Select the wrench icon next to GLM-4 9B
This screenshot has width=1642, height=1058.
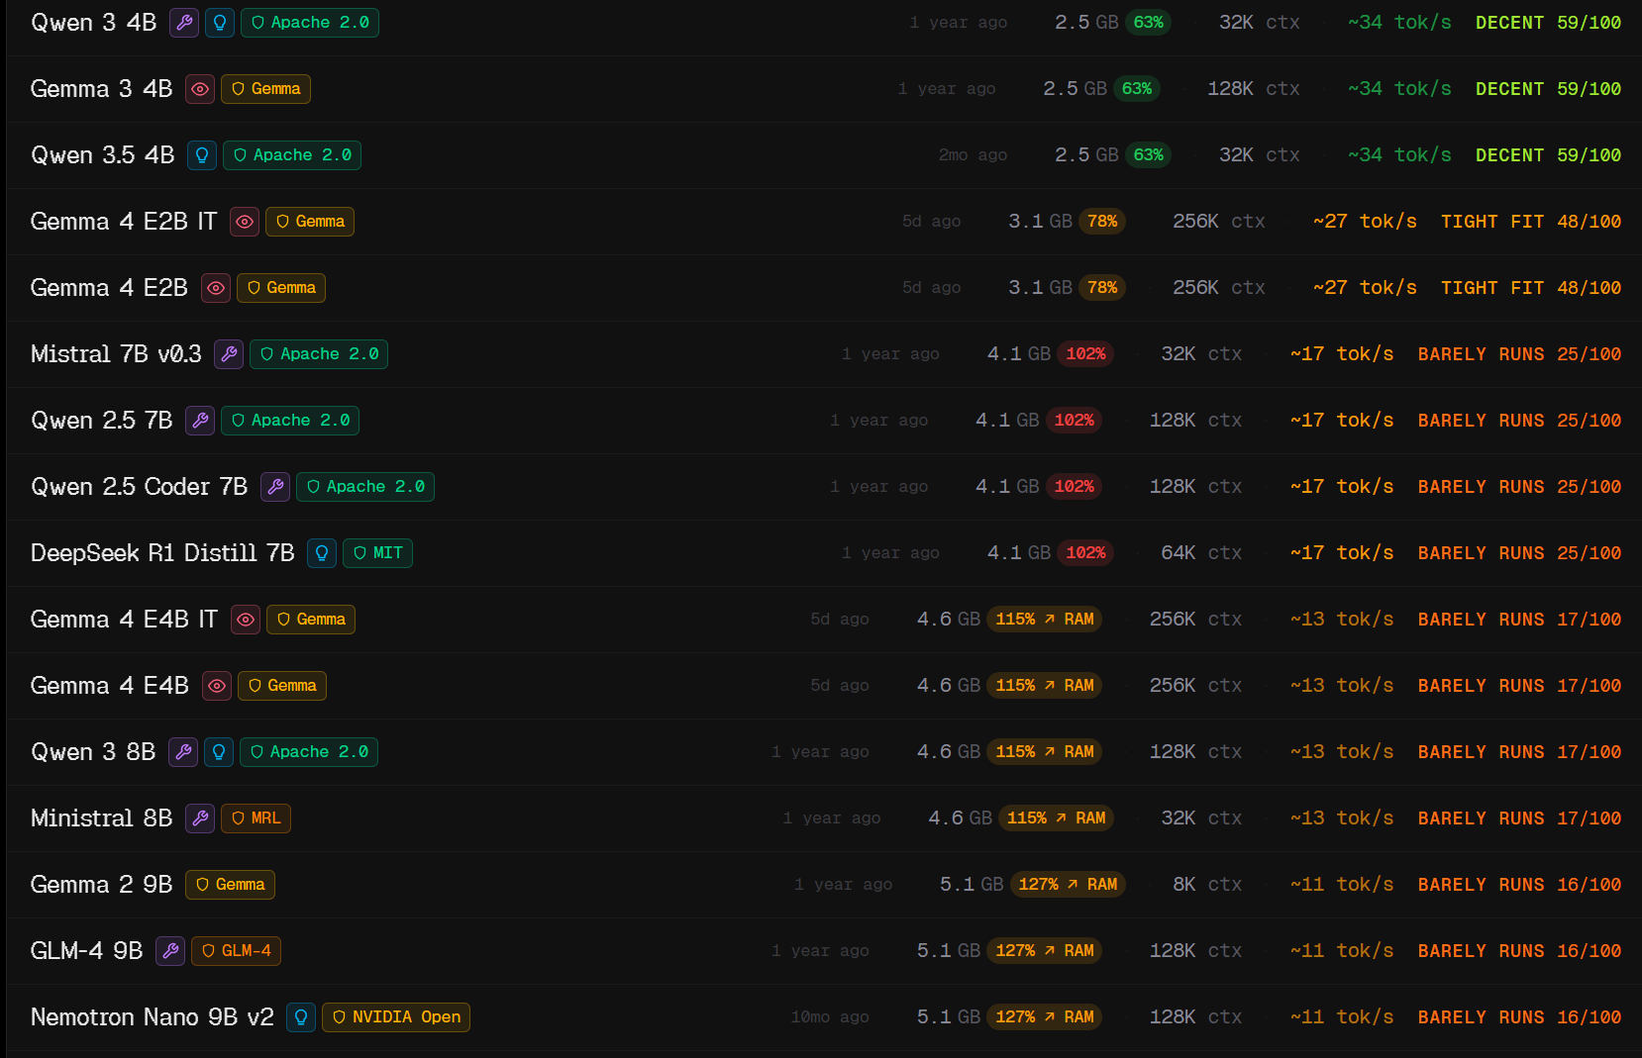170,951
